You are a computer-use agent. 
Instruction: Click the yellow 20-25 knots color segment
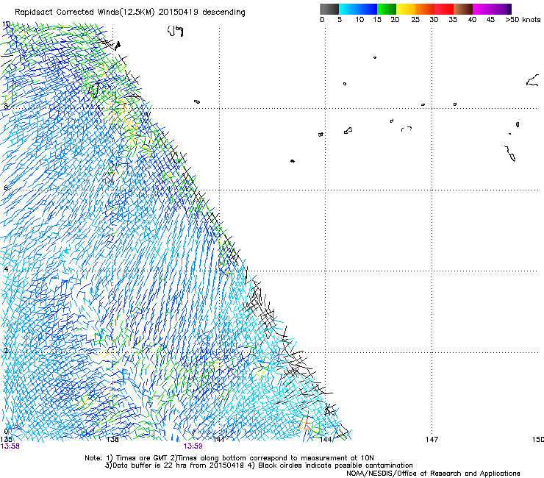click(x=406, y=9)
